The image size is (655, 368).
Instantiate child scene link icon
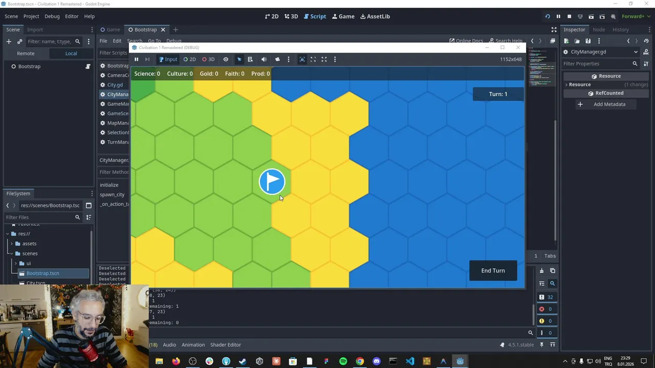[x=19, y=41]
